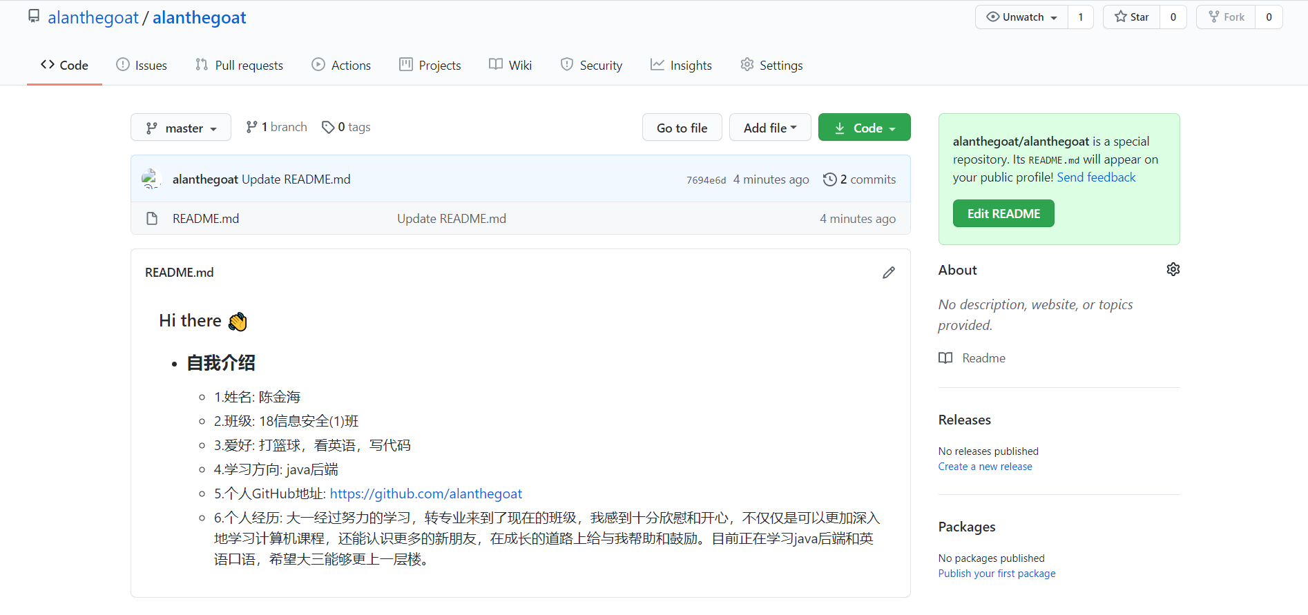This screenshot has height=615, width=1308.
Task: Open the stargazers count beside Star
Action: [x=1173, y=17]
